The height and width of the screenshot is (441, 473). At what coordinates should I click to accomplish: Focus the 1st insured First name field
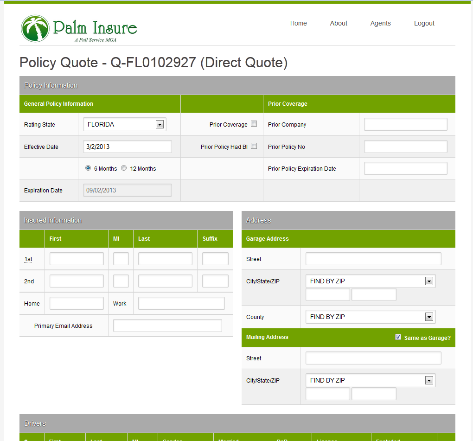point(77,259)
